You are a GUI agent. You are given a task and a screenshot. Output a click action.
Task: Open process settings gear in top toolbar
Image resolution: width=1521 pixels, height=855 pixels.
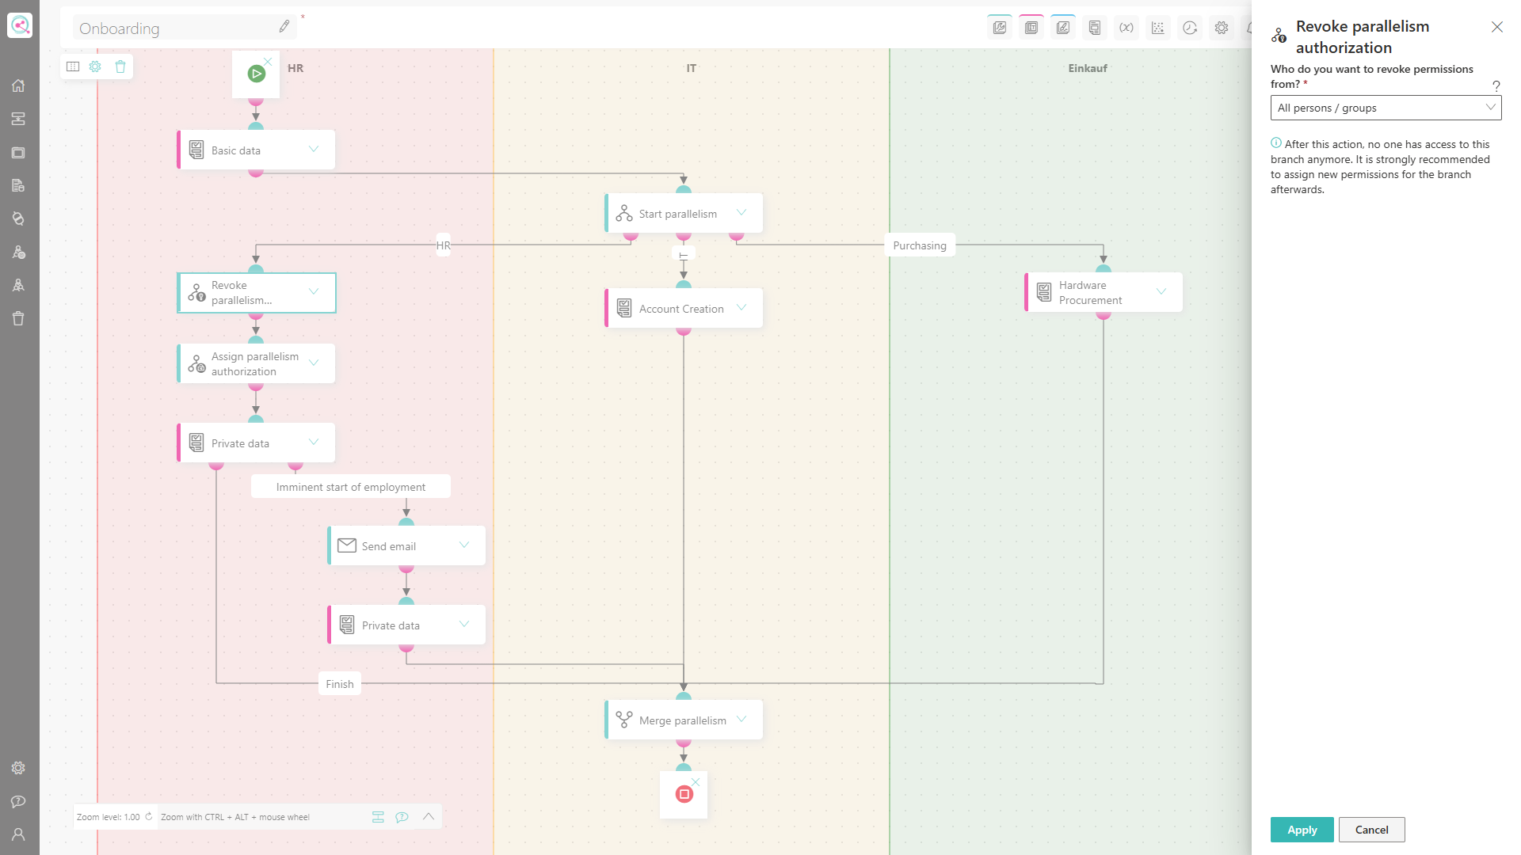(x=1221, y=28)
